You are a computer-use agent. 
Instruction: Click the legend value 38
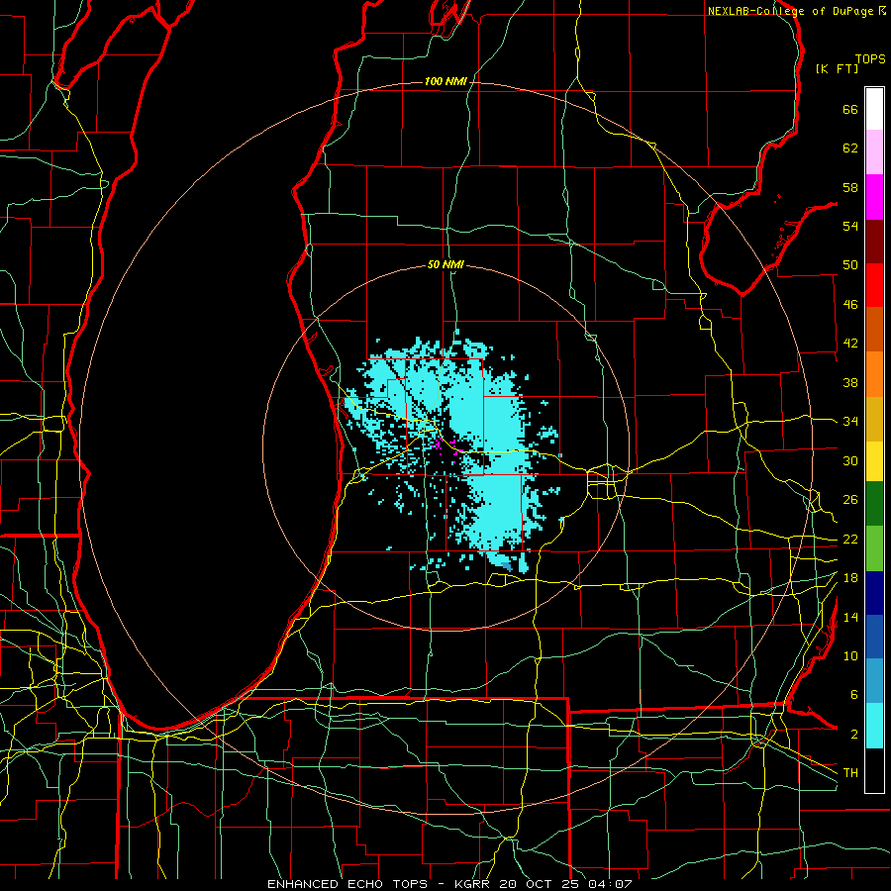click(850, 382)
